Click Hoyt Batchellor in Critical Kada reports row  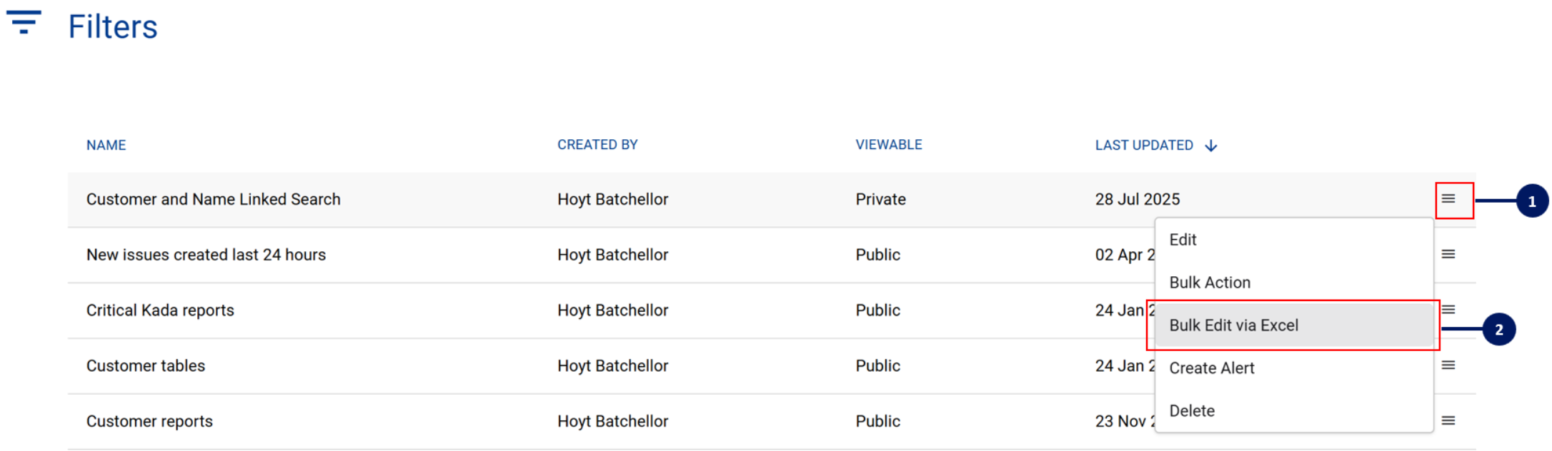[613, 310]
